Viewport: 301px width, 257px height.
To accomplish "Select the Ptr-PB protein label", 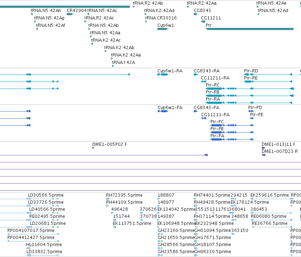I will point(217,129).
